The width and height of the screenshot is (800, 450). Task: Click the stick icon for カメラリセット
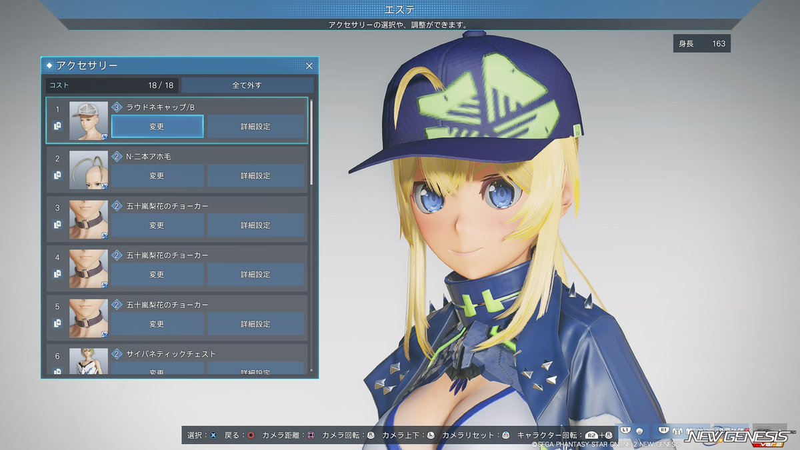pos(505,435)
